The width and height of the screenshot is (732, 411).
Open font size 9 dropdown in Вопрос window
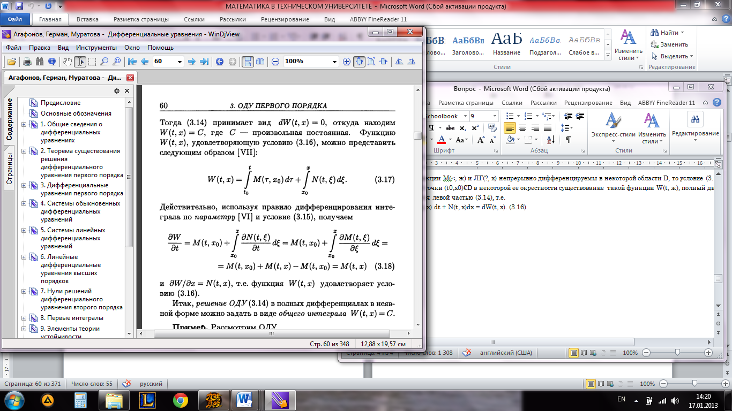tap(494, 116)
